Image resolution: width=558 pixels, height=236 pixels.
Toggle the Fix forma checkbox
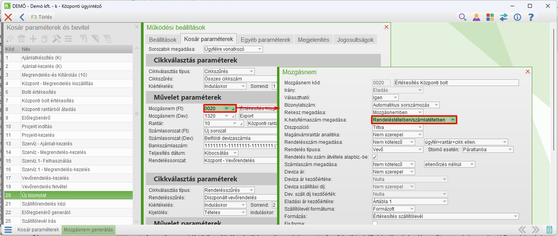coord(375,223)
